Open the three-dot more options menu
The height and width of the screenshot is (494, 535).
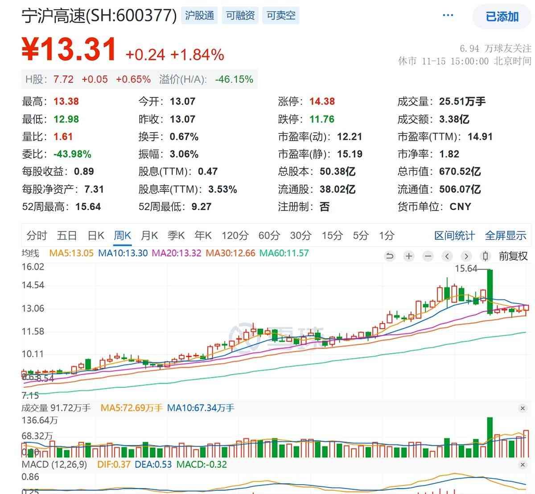[448, 16]
